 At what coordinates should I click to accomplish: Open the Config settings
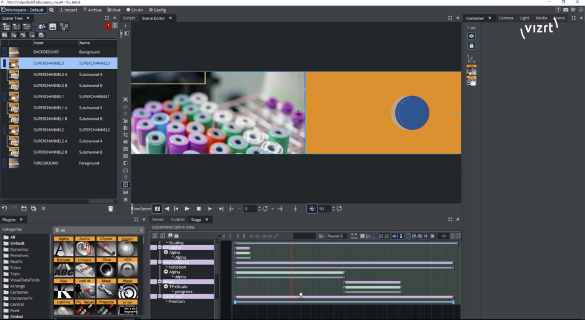click(x=157, y=10)
